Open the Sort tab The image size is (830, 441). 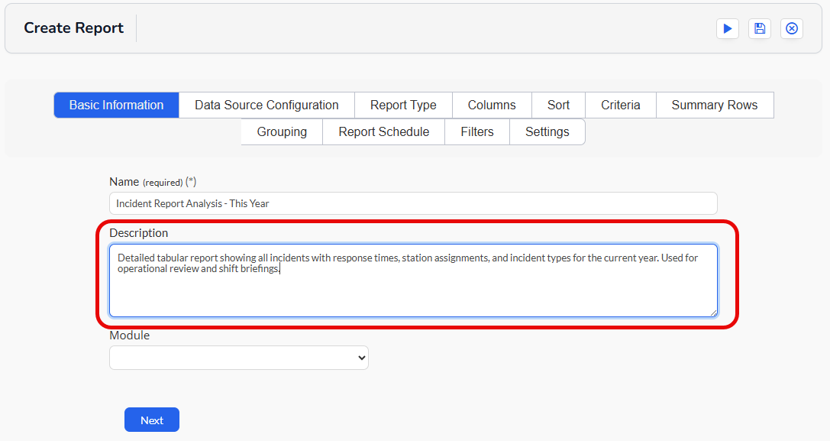[x=558, y=105]
